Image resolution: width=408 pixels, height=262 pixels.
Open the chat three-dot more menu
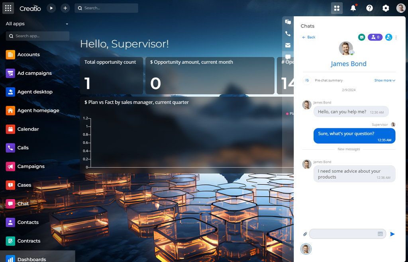396,37
